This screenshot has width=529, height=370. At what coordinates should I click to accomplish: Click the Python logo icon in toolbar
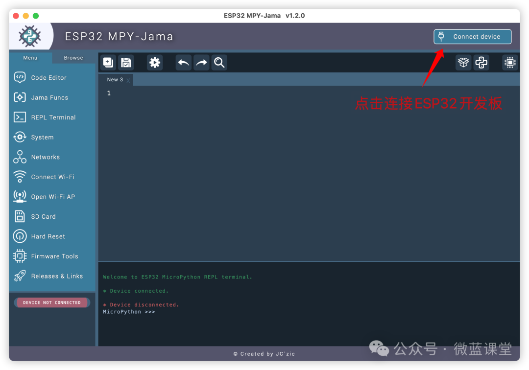(481, 62)
